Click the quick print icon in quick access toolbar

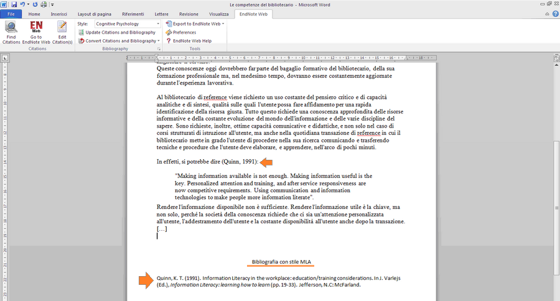click(x=44, y=4)
